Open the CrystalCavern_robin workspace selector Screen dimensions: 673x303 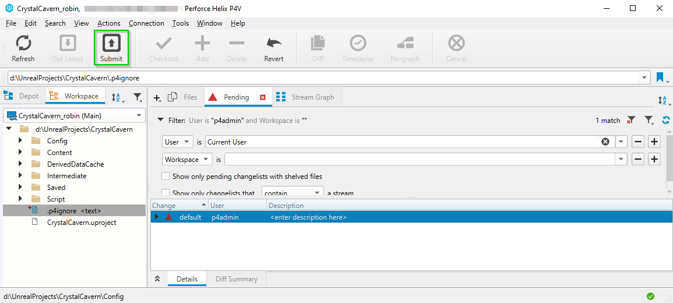[x=74, y=115]
